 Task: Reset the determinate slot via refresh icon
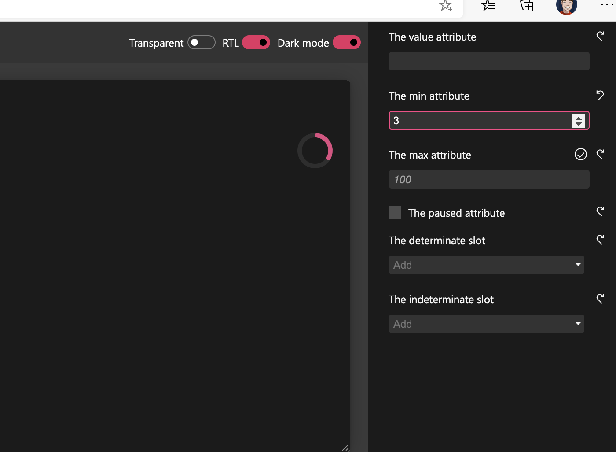click(600, 240)
